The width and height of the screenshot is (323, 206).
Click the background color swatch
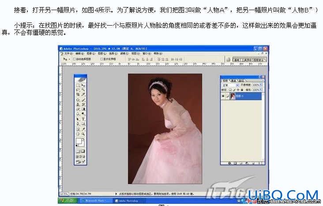pos(82,144)
